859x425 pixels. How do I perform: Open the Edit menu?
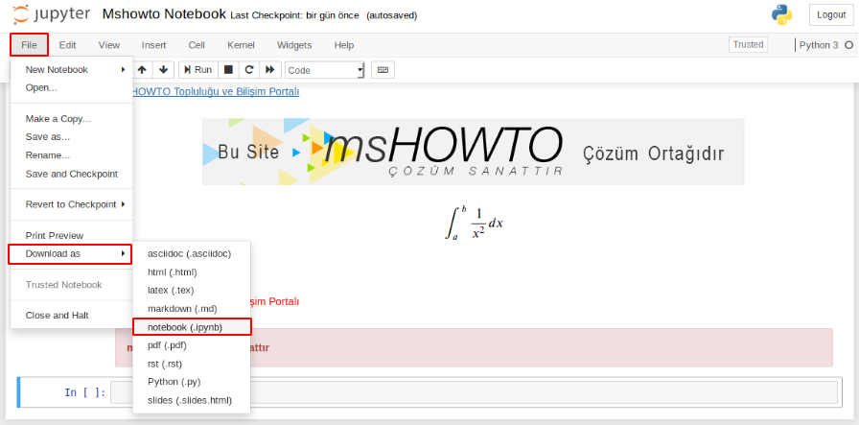point(67,45)
